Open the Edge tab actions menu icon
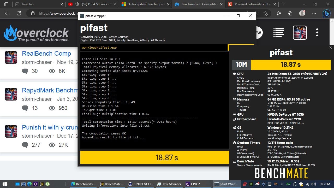Screen dimensions: 334x188 coord(6,4)
